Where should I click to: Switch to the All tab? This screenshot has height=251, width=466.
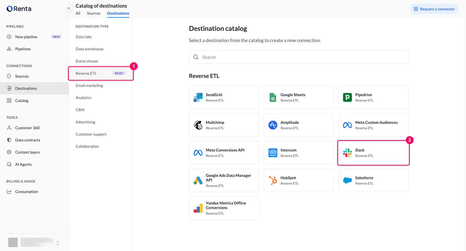(x=78, y=13)
